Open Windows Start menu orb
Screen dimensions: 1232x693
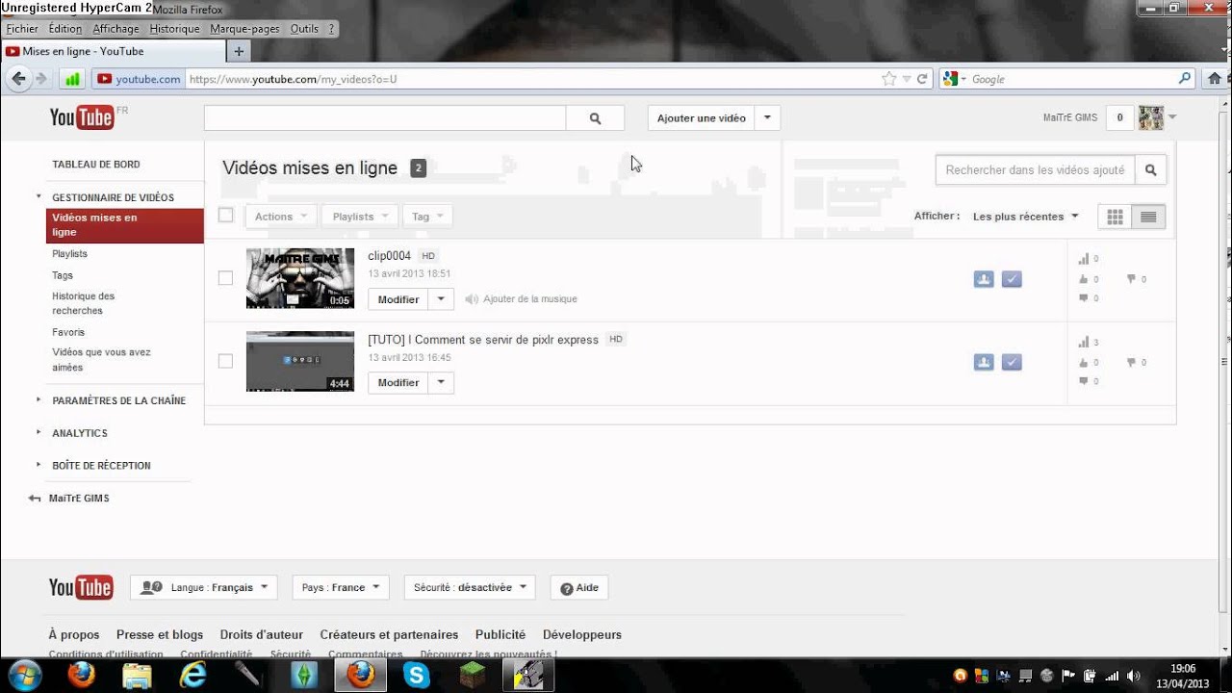(24, 675)
